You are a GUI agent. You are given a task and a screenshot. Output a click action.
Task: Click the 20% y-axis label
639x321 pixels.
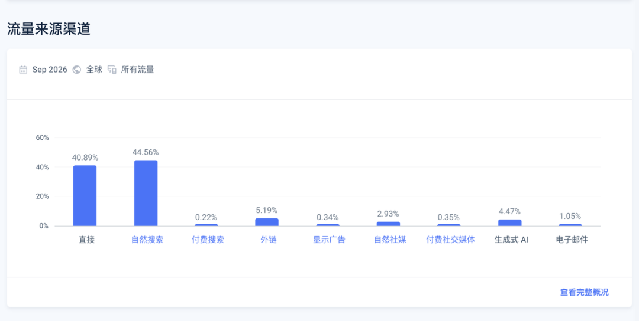click(43, 196)
